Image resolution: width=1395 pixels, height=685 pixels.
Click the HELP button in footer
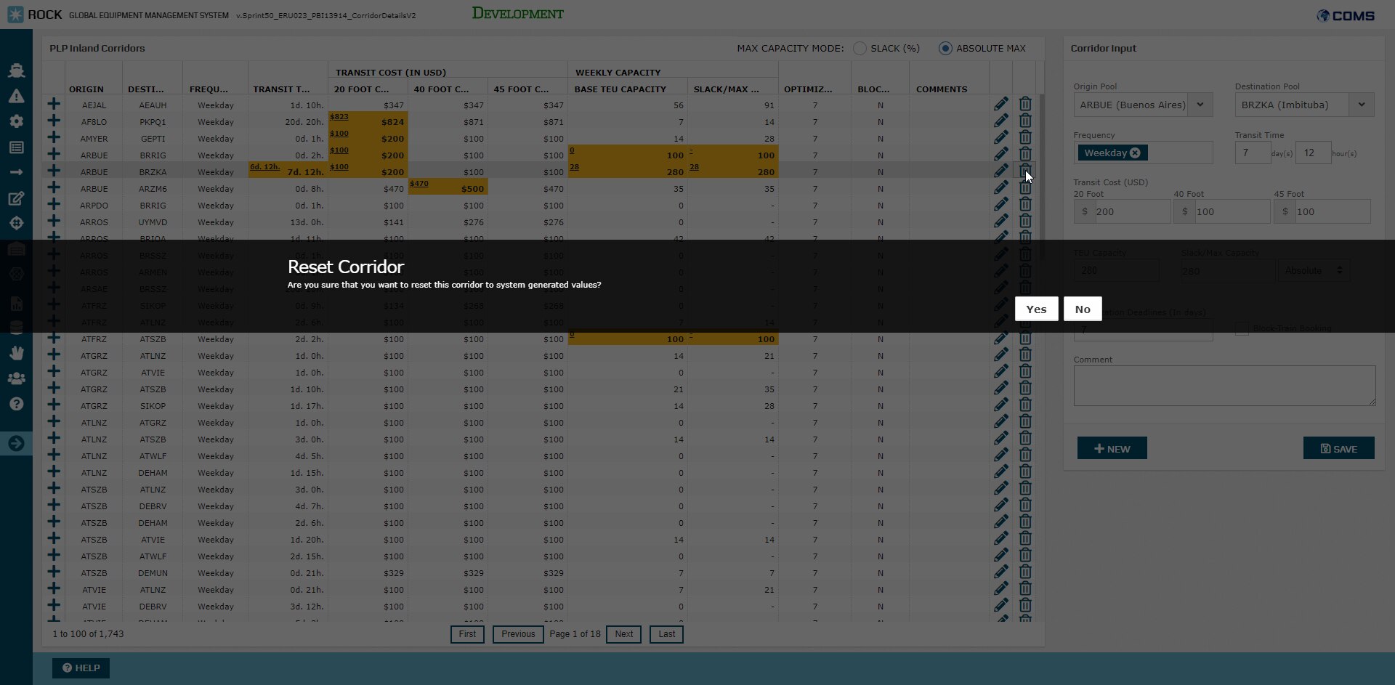coord(81,668)
